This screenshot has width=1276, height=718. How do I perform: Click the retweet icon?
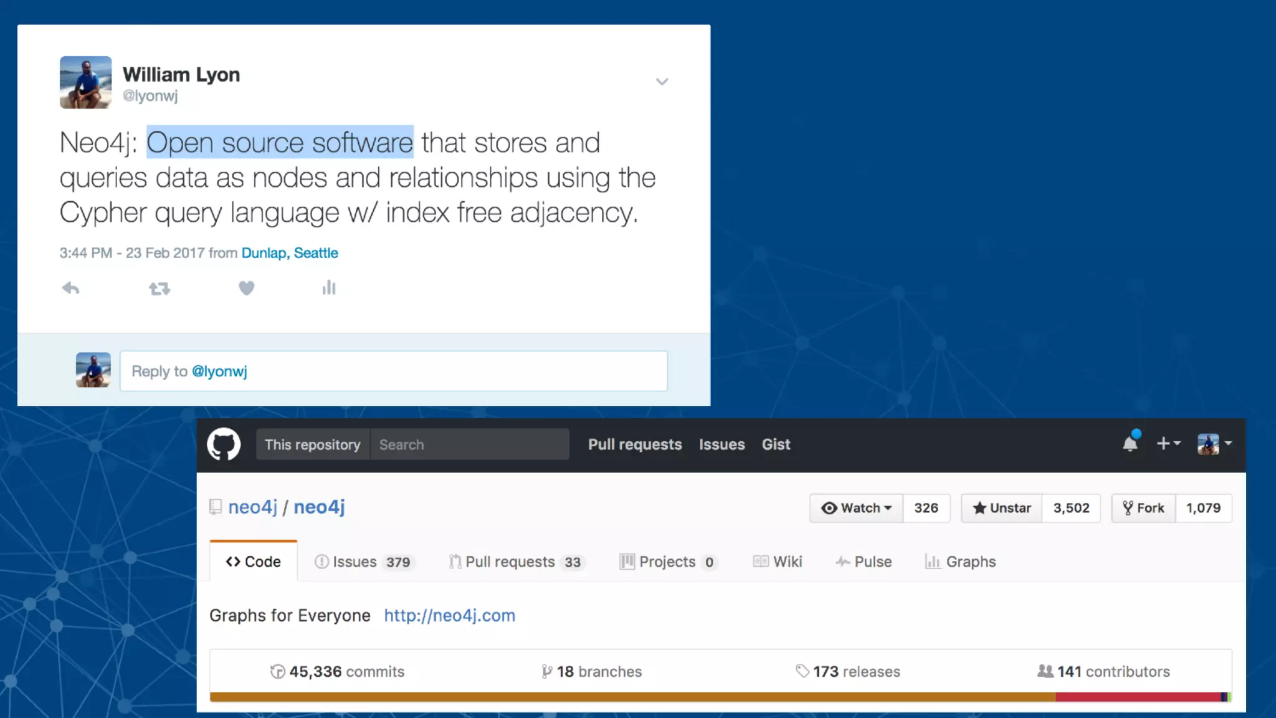159,289
